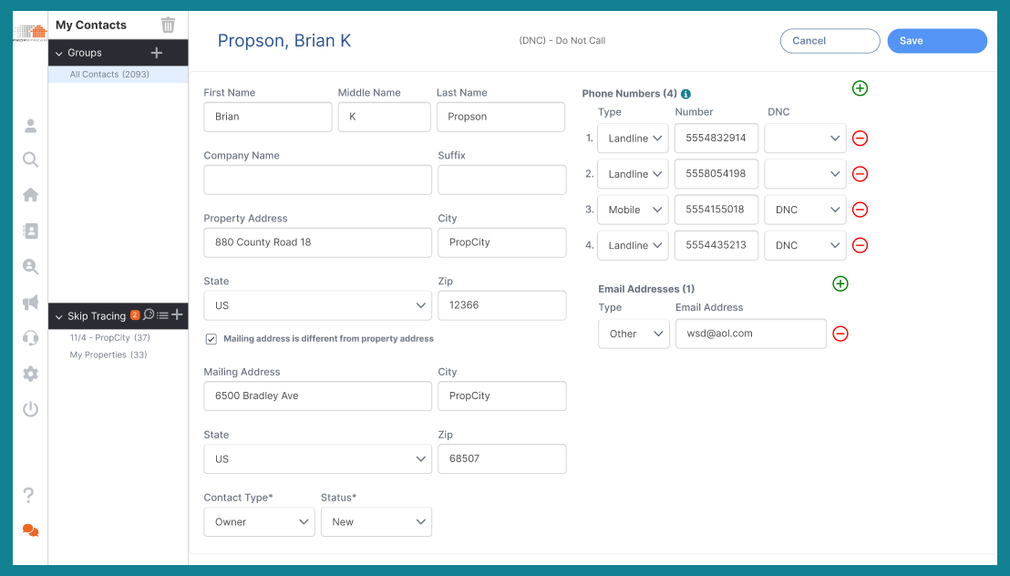
Task: Click the power logout icon
Action: coord(30,409)
